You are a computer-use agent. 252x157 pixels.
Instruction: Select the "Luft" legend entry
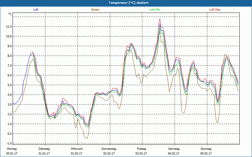(x=36, y=10)
